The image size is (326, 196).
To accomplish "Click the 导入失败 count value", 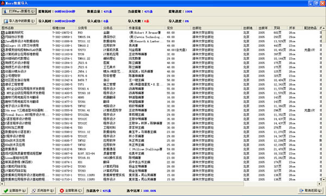I will click(147, 21).
